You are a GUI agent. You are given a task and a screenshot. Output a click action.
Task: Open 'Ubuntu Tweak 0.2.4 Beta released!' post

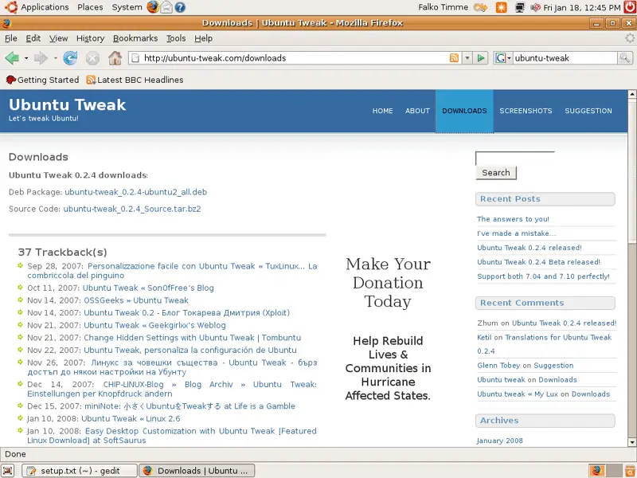[539, 262]
